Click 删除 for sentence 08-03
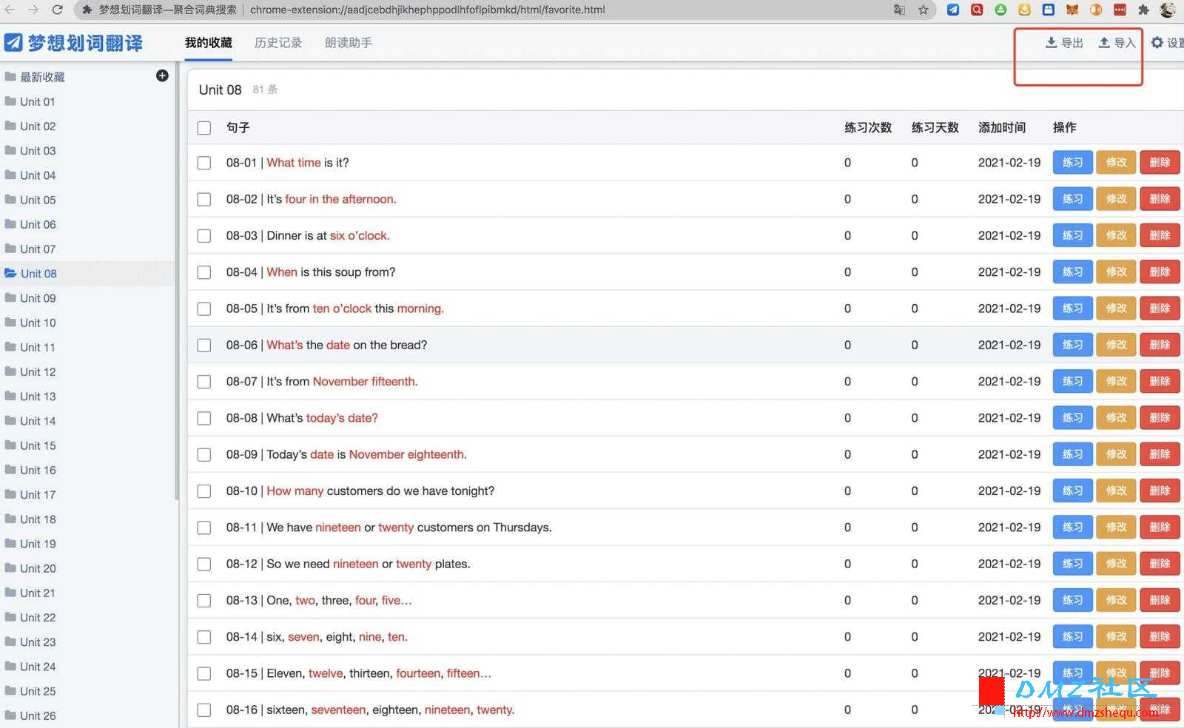Image resolution: width=1184 pixels, height=728 pixels. point(1160,235)
